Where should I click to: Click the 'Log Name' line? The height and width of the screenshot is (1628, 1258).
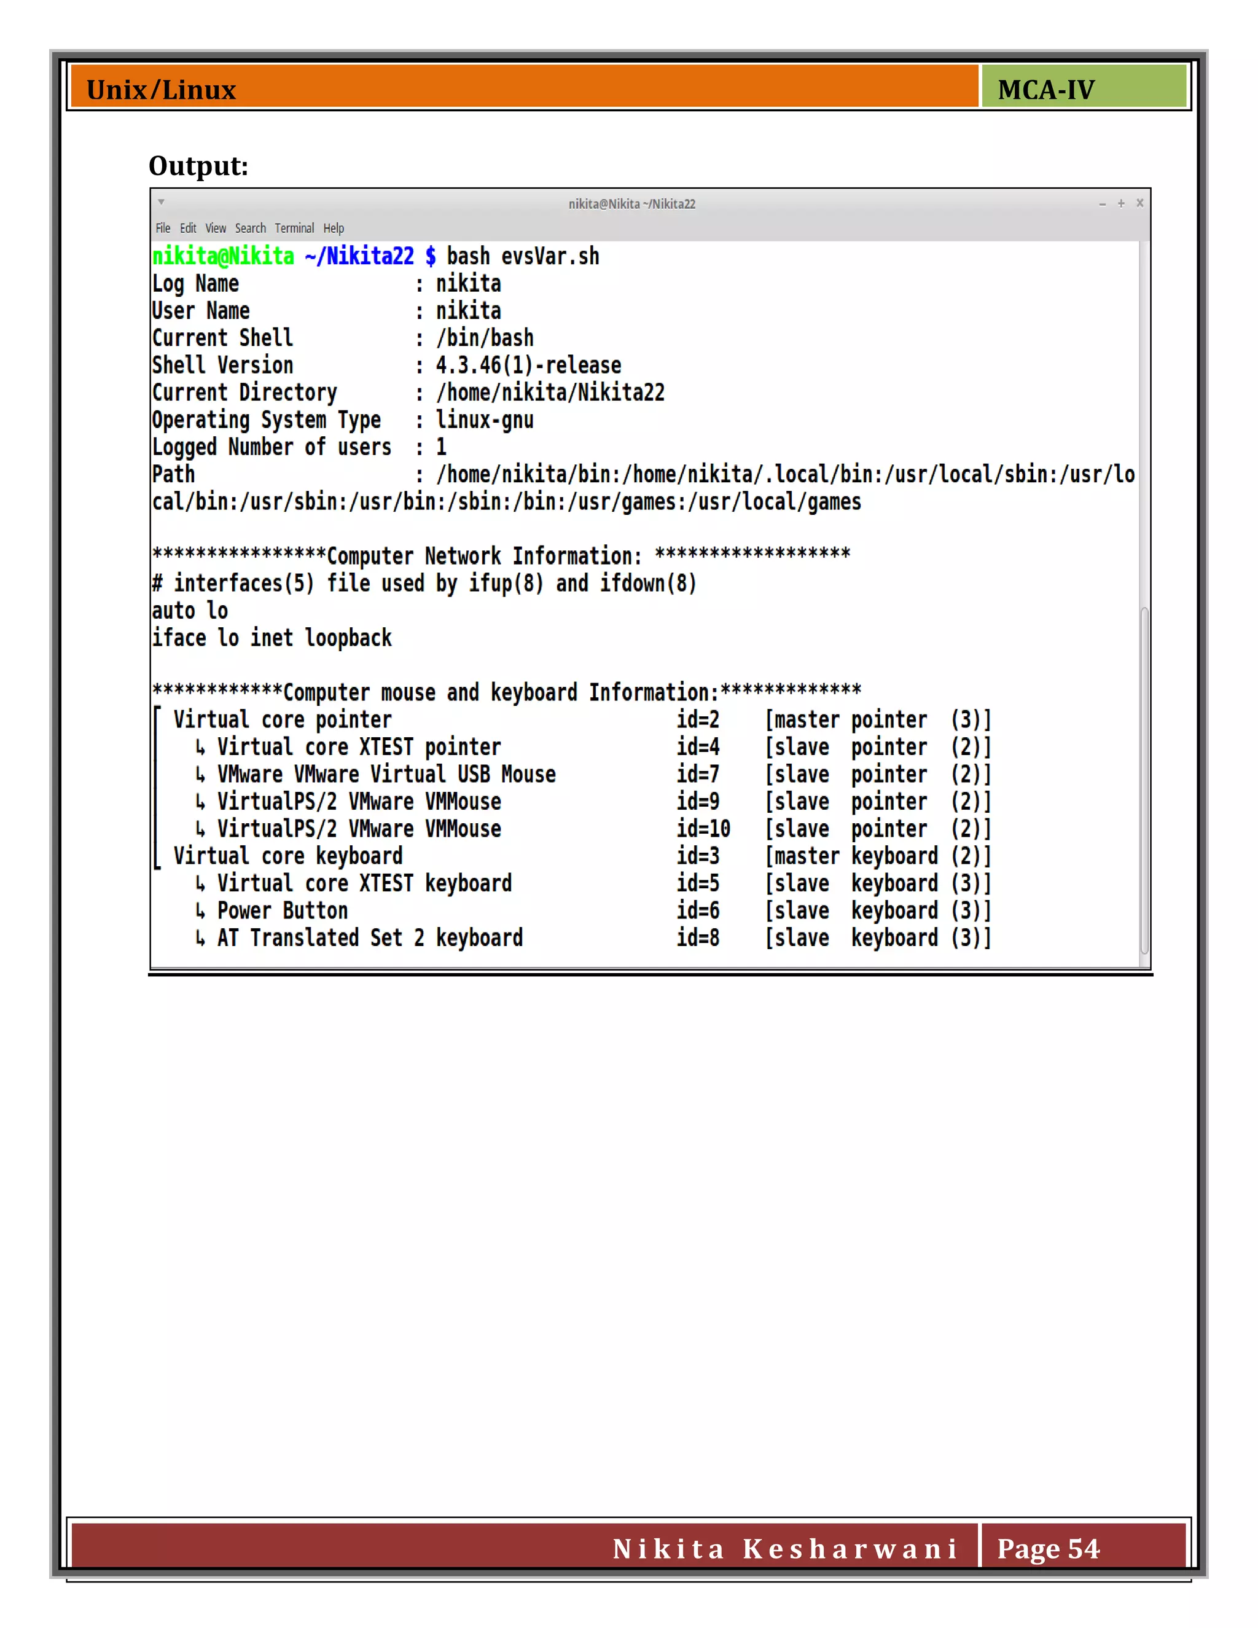[x=326, y=284]
